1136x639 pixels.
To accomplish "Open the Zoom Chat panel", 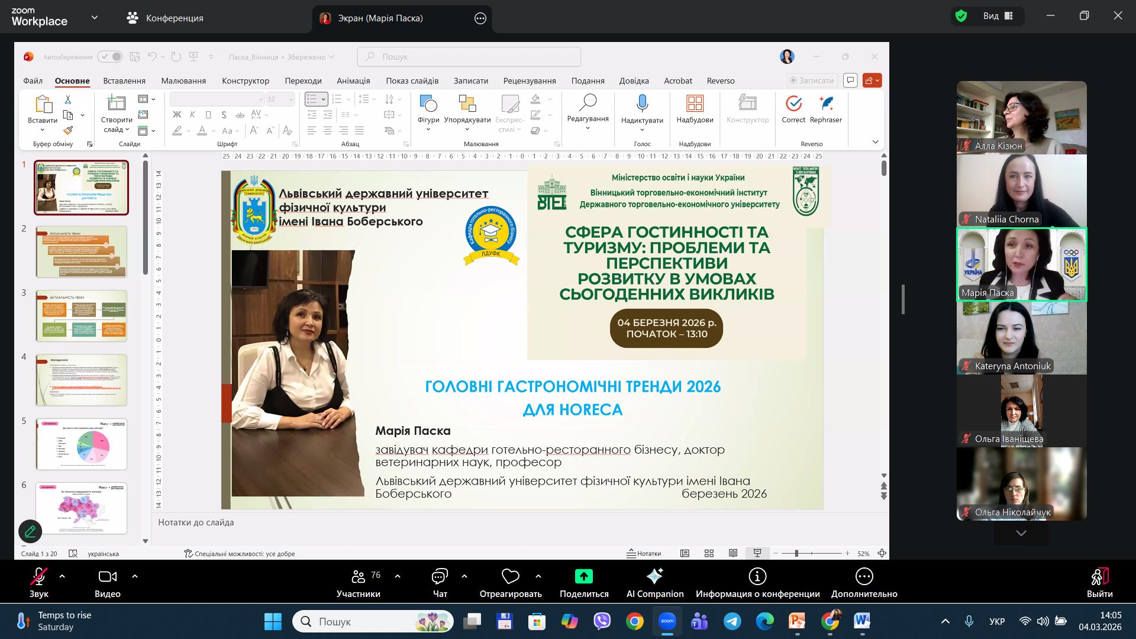I will (440, 577).
